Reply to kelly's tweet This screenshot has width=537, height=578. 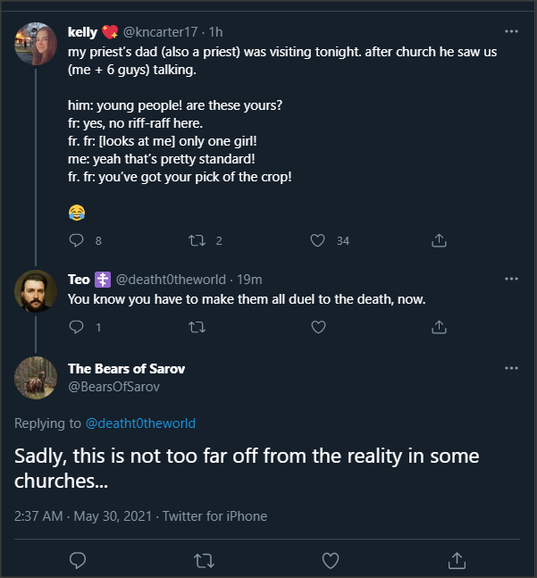76,240
